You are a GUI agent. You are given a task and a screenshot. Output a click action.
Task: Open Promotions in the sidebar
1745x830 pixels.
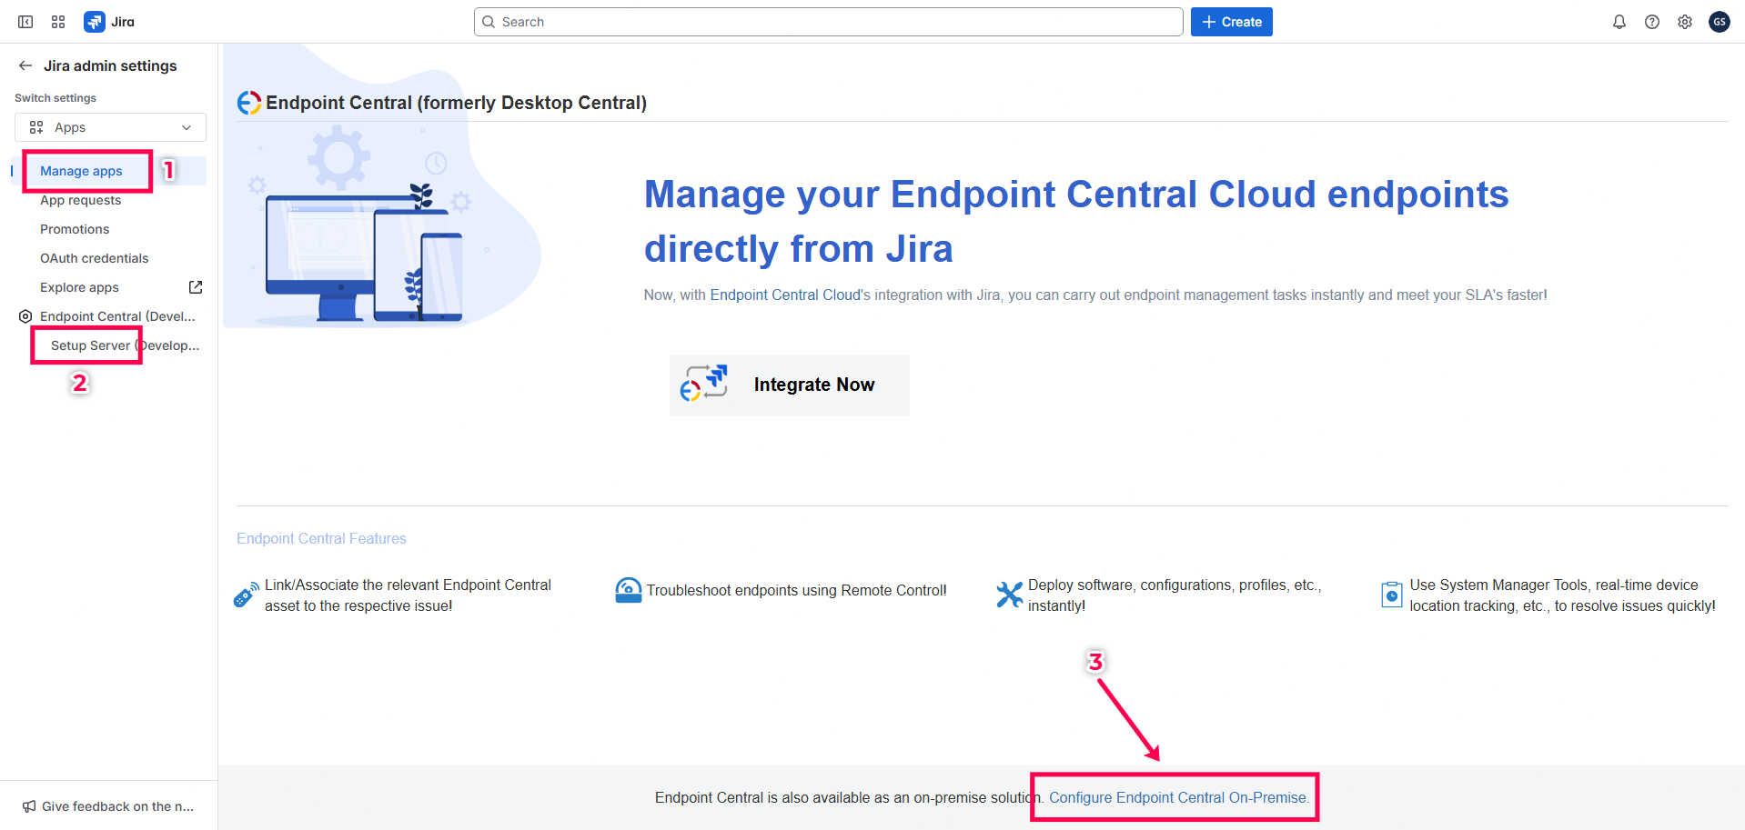click(x=75, y=229)
